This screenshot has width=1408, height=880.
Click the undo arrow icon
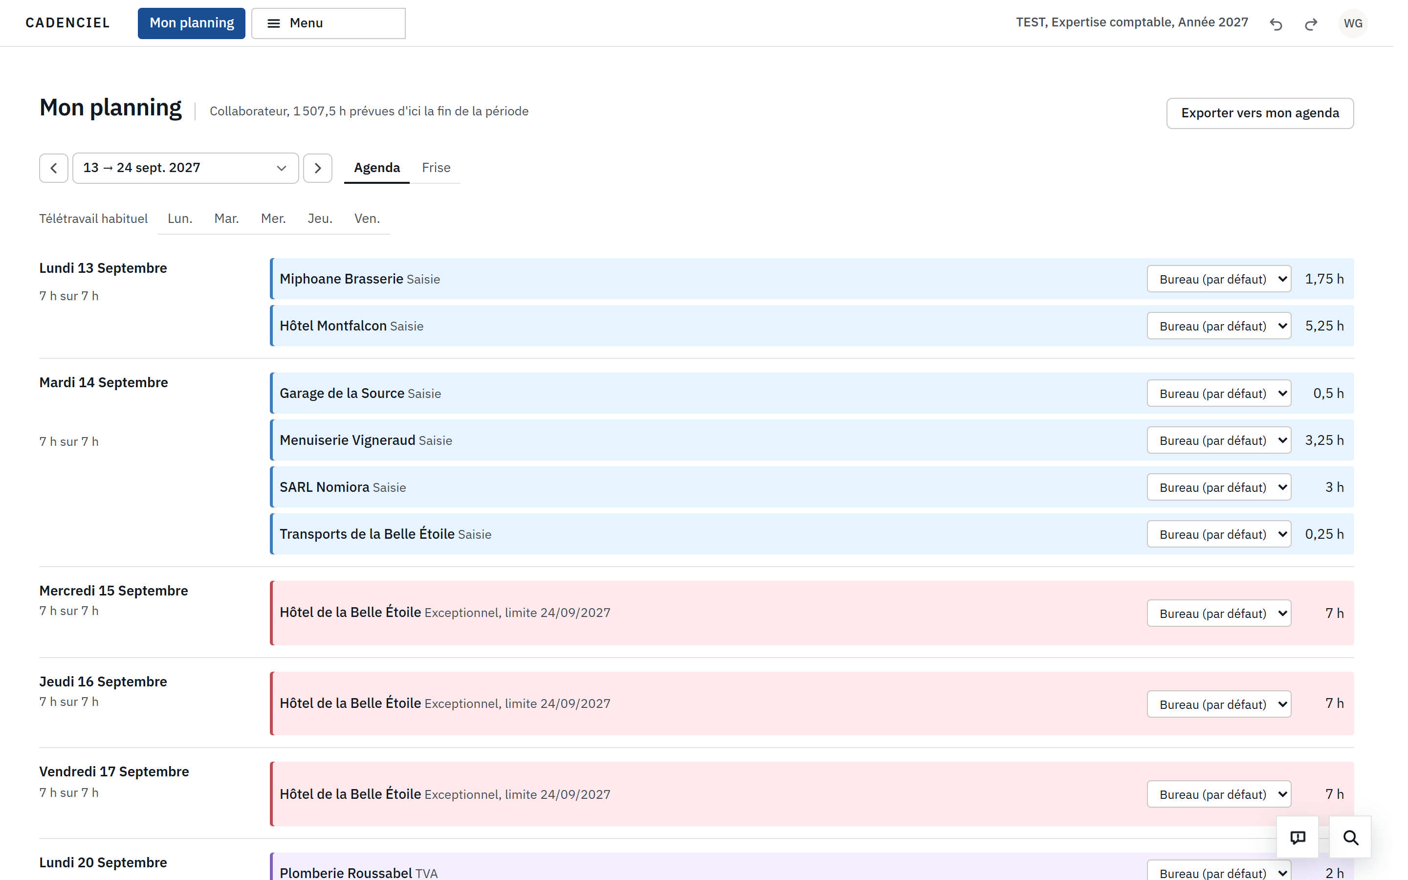tap(1276, 24)
